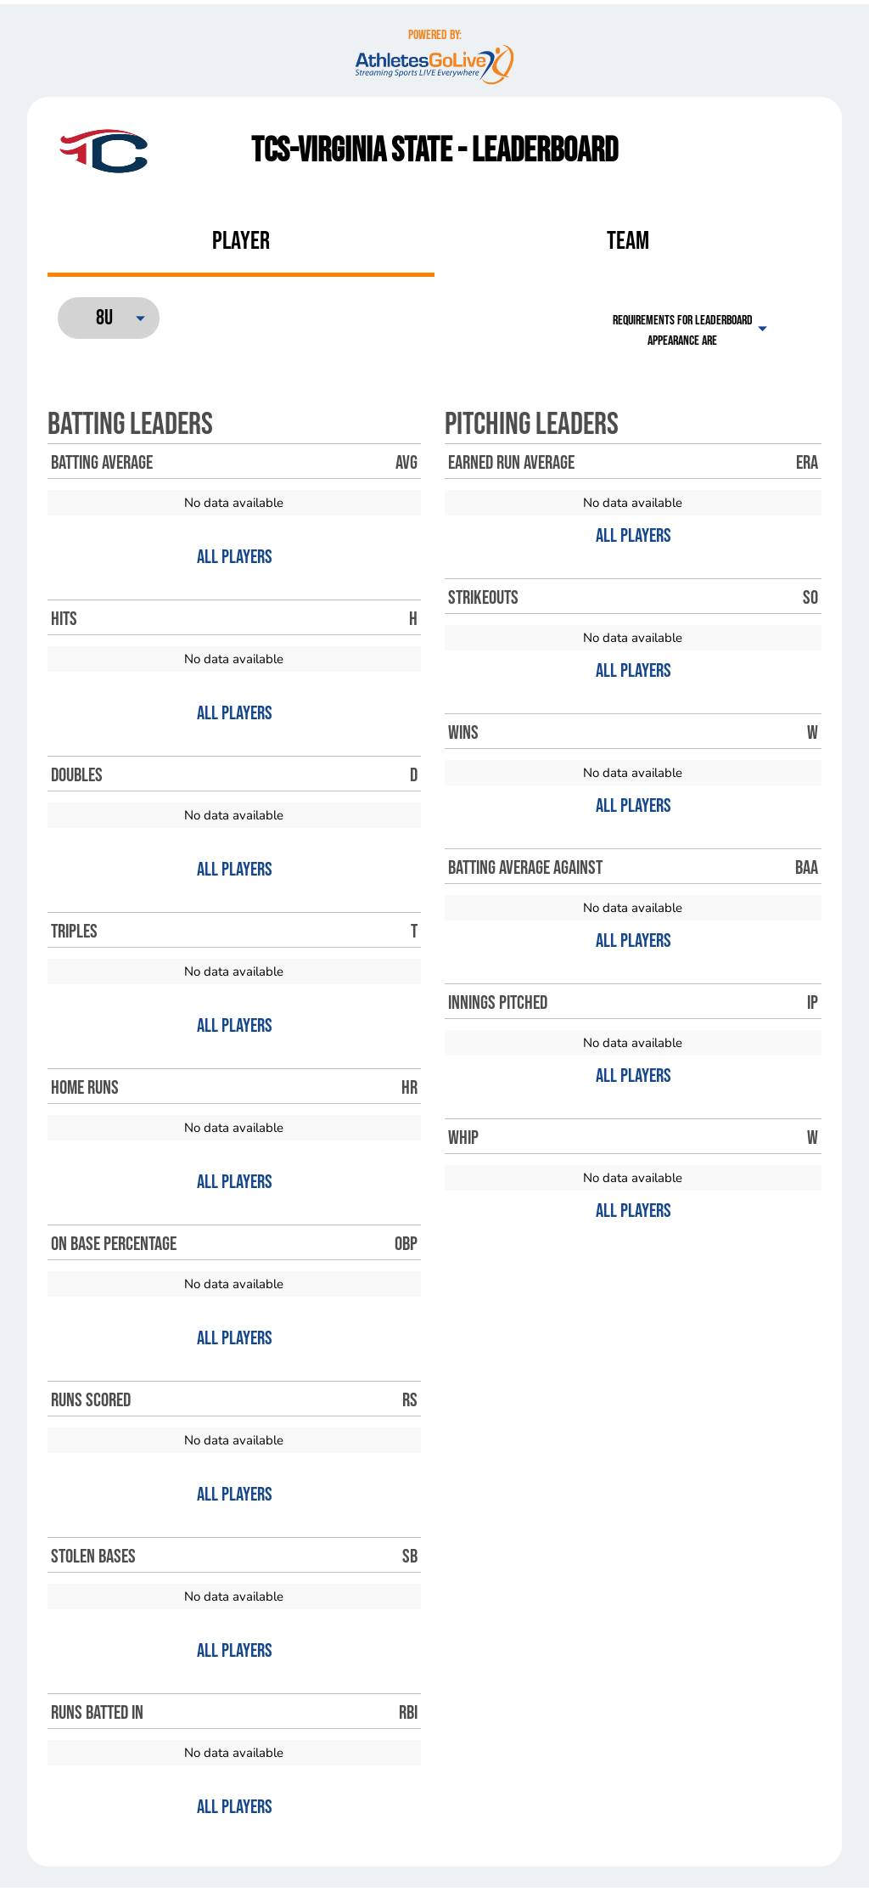Click the AthletesGoLive logo
The height and width of the screenshot is (1892, 869).
(x=434, y=63)
